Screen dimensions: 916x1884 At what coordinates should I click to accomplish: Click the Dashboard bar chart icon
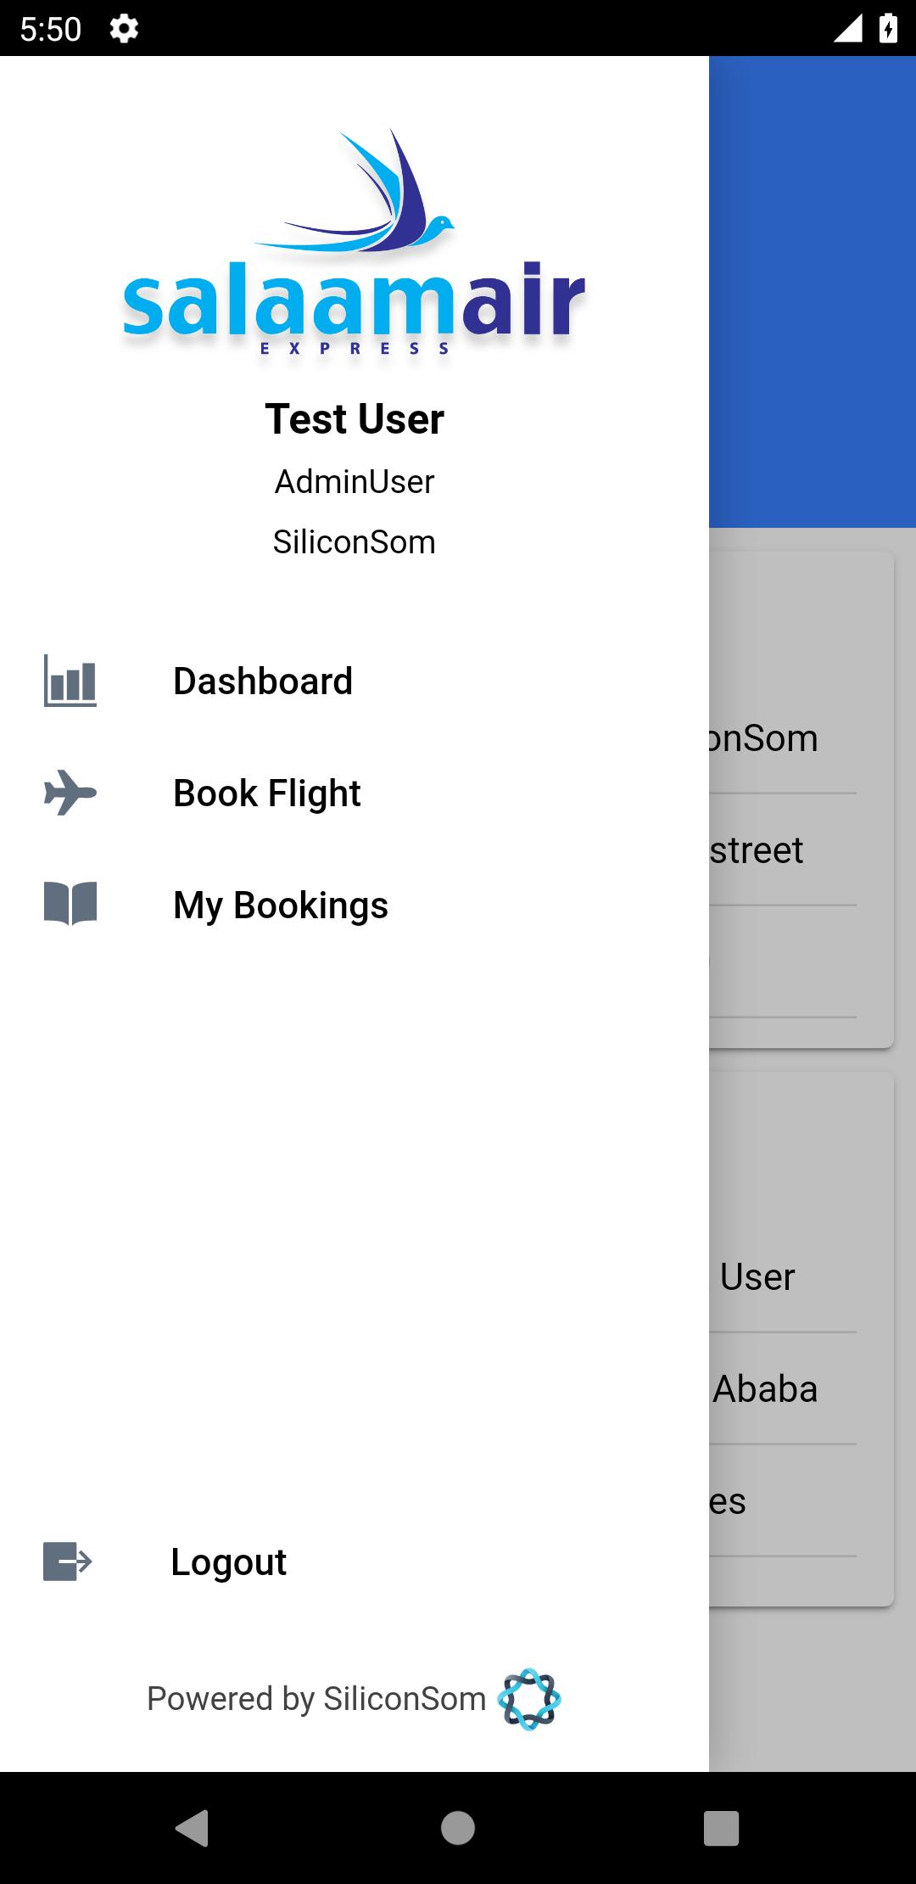point(70,681)
